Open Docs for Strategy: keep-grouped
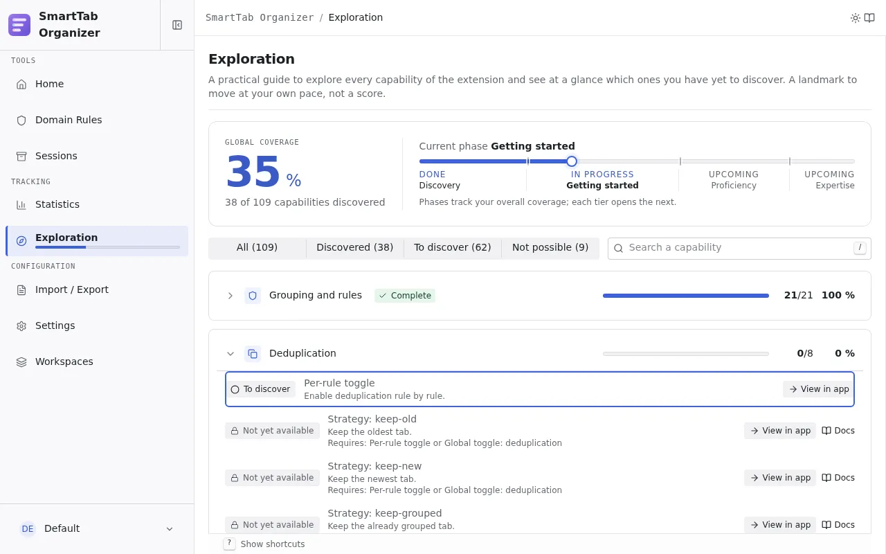 tap(838, 525)
